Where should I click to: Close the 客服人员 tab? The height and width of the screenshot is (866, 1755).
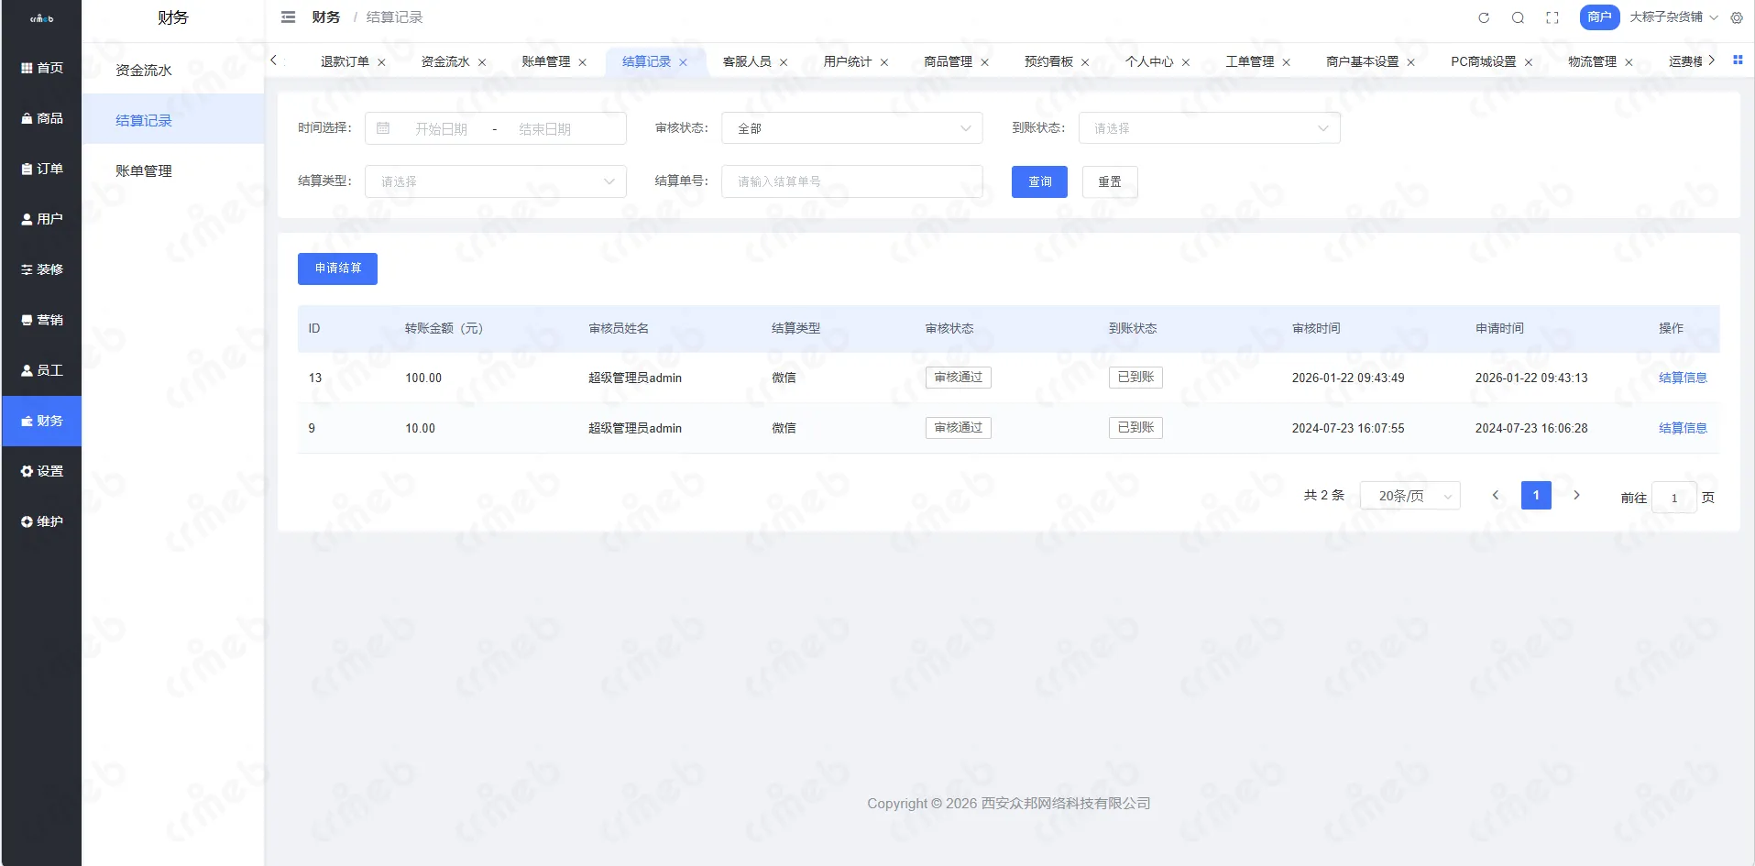tap(784, 62)
